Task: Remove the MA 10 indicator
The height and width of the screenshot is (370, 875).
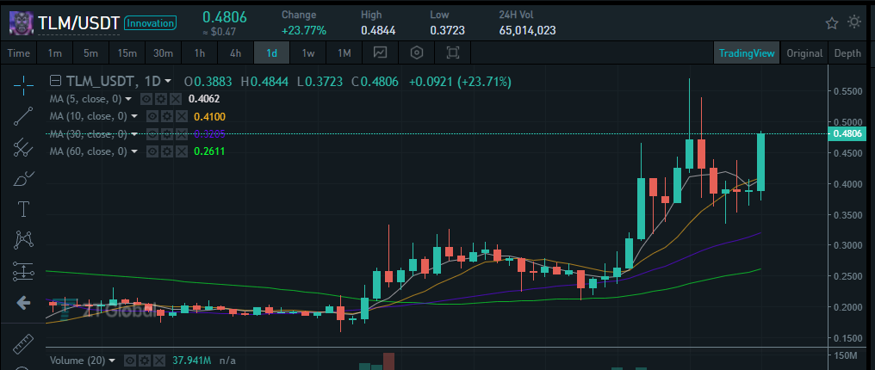Action: coord(181,116)
